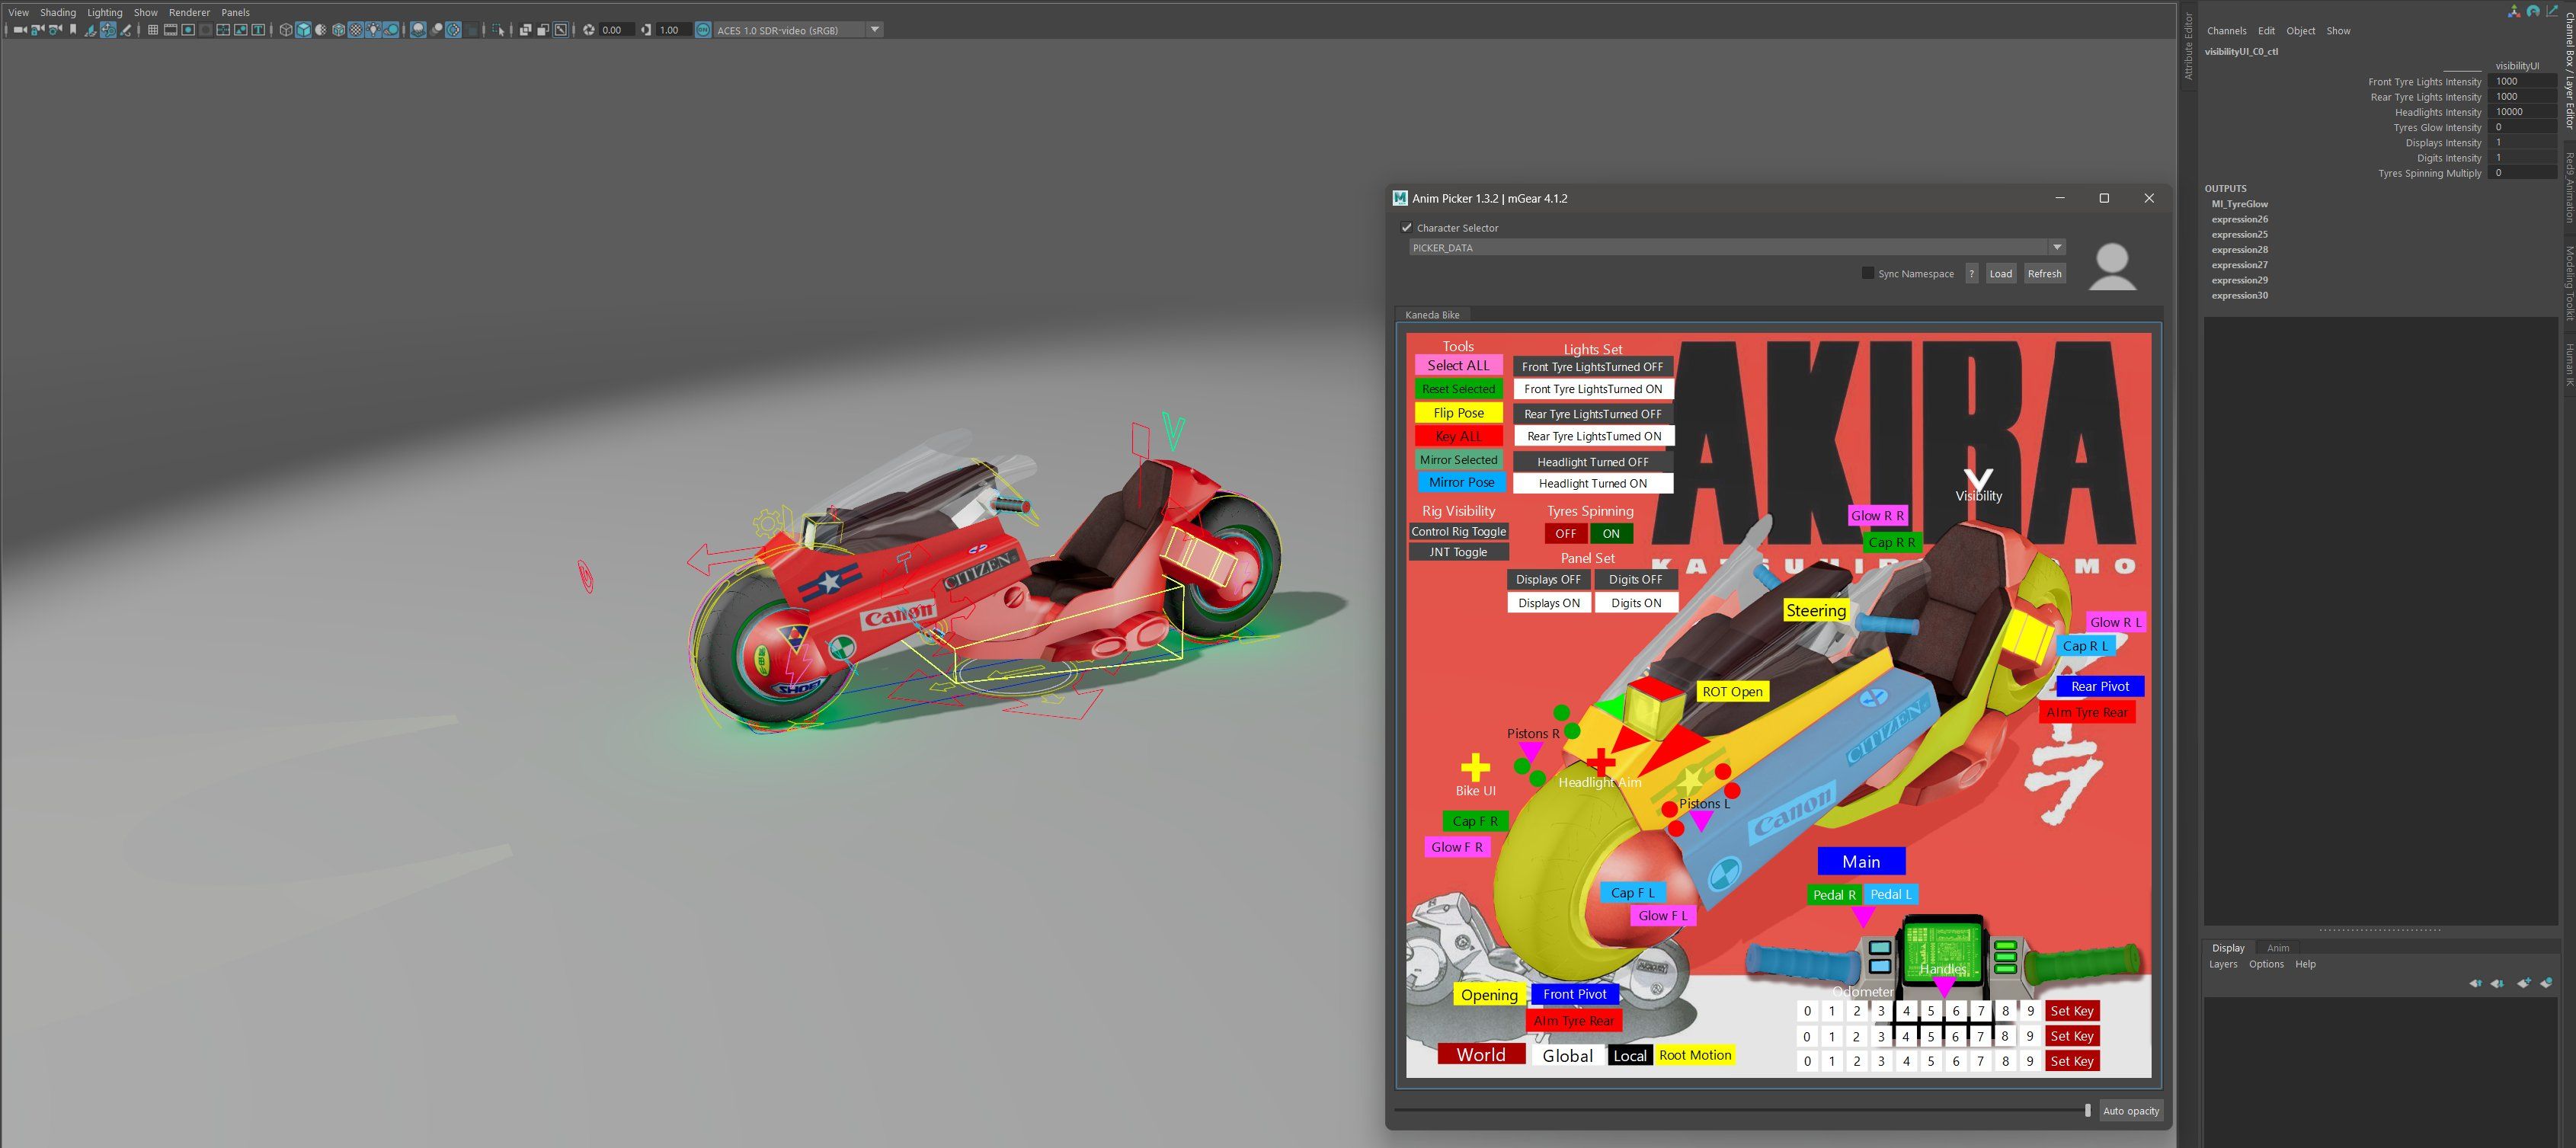Click move layer up icon
The width and height of the screenshot is (2576, 1148).
(2476, 983)
